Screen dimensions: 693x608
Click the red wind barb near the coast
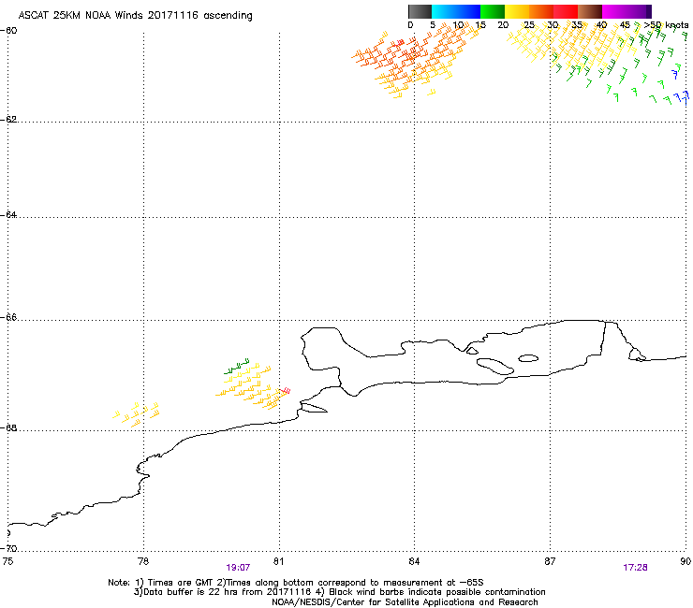pos(286,391)
